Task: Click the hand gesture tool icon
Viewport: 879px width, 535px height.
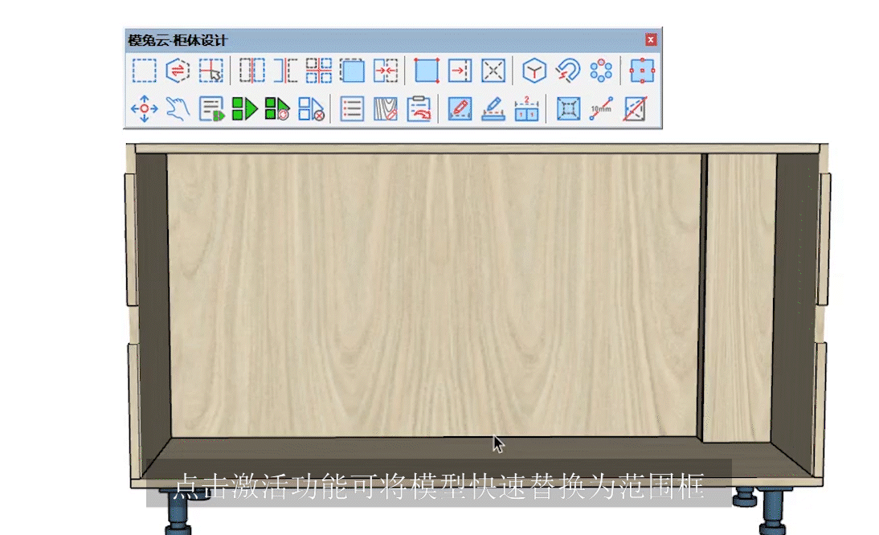Action: pos(178,108)
